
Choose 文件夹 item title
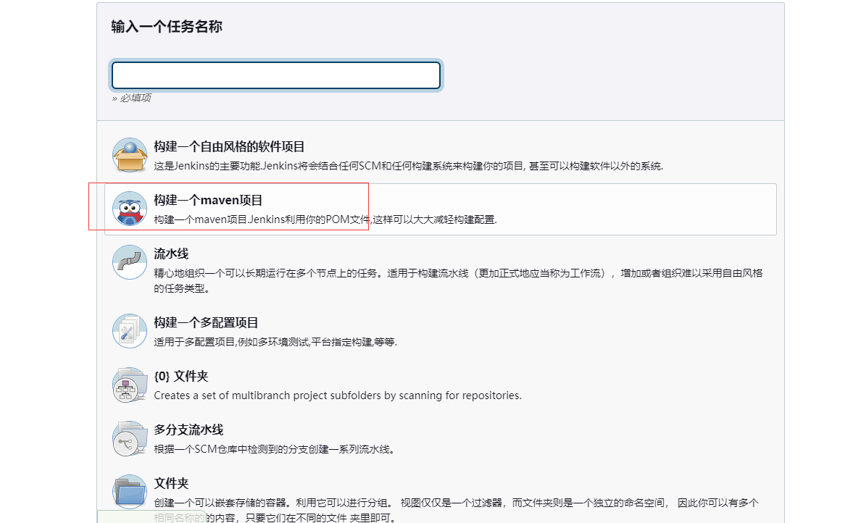[x=171, y=483]
